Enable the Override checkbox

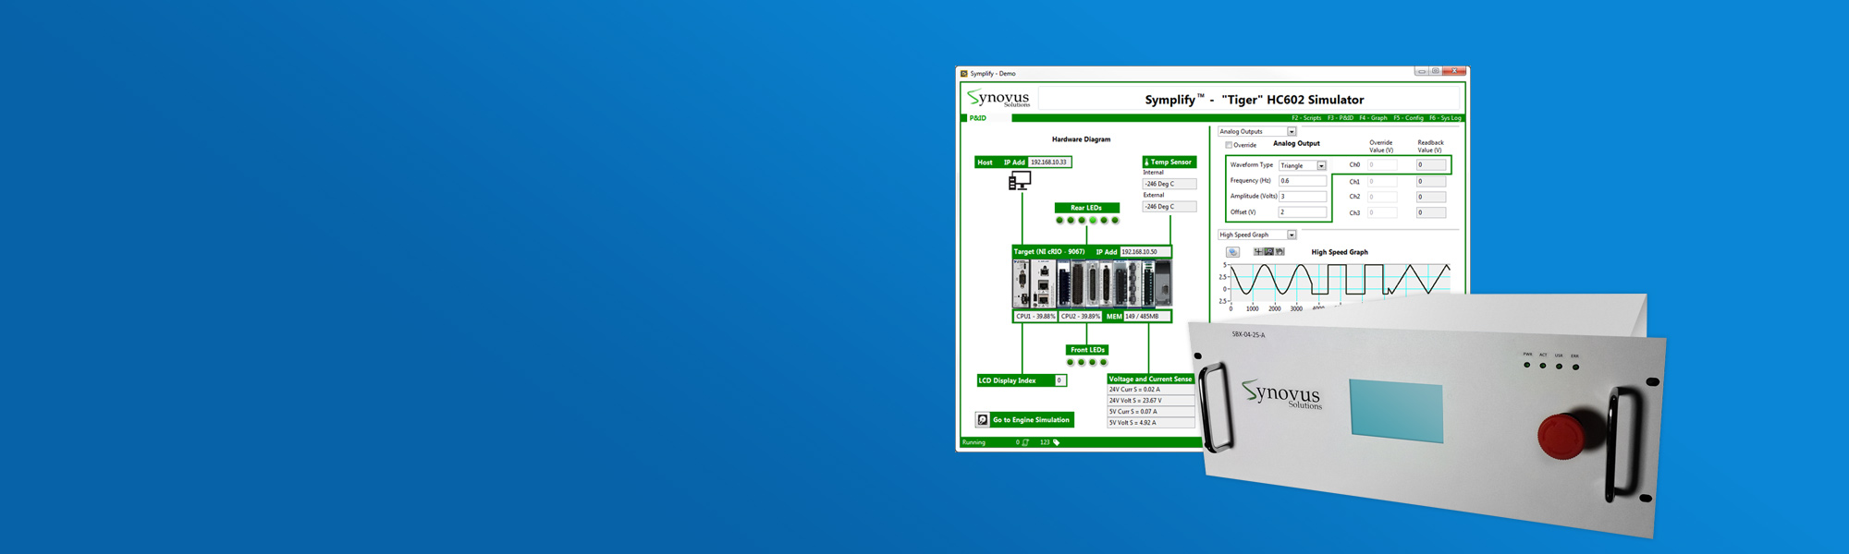tap(1229, 145)
